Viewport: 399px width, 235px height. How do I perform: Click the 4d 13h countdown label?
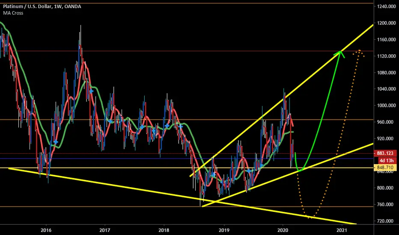tap(387, 161)
